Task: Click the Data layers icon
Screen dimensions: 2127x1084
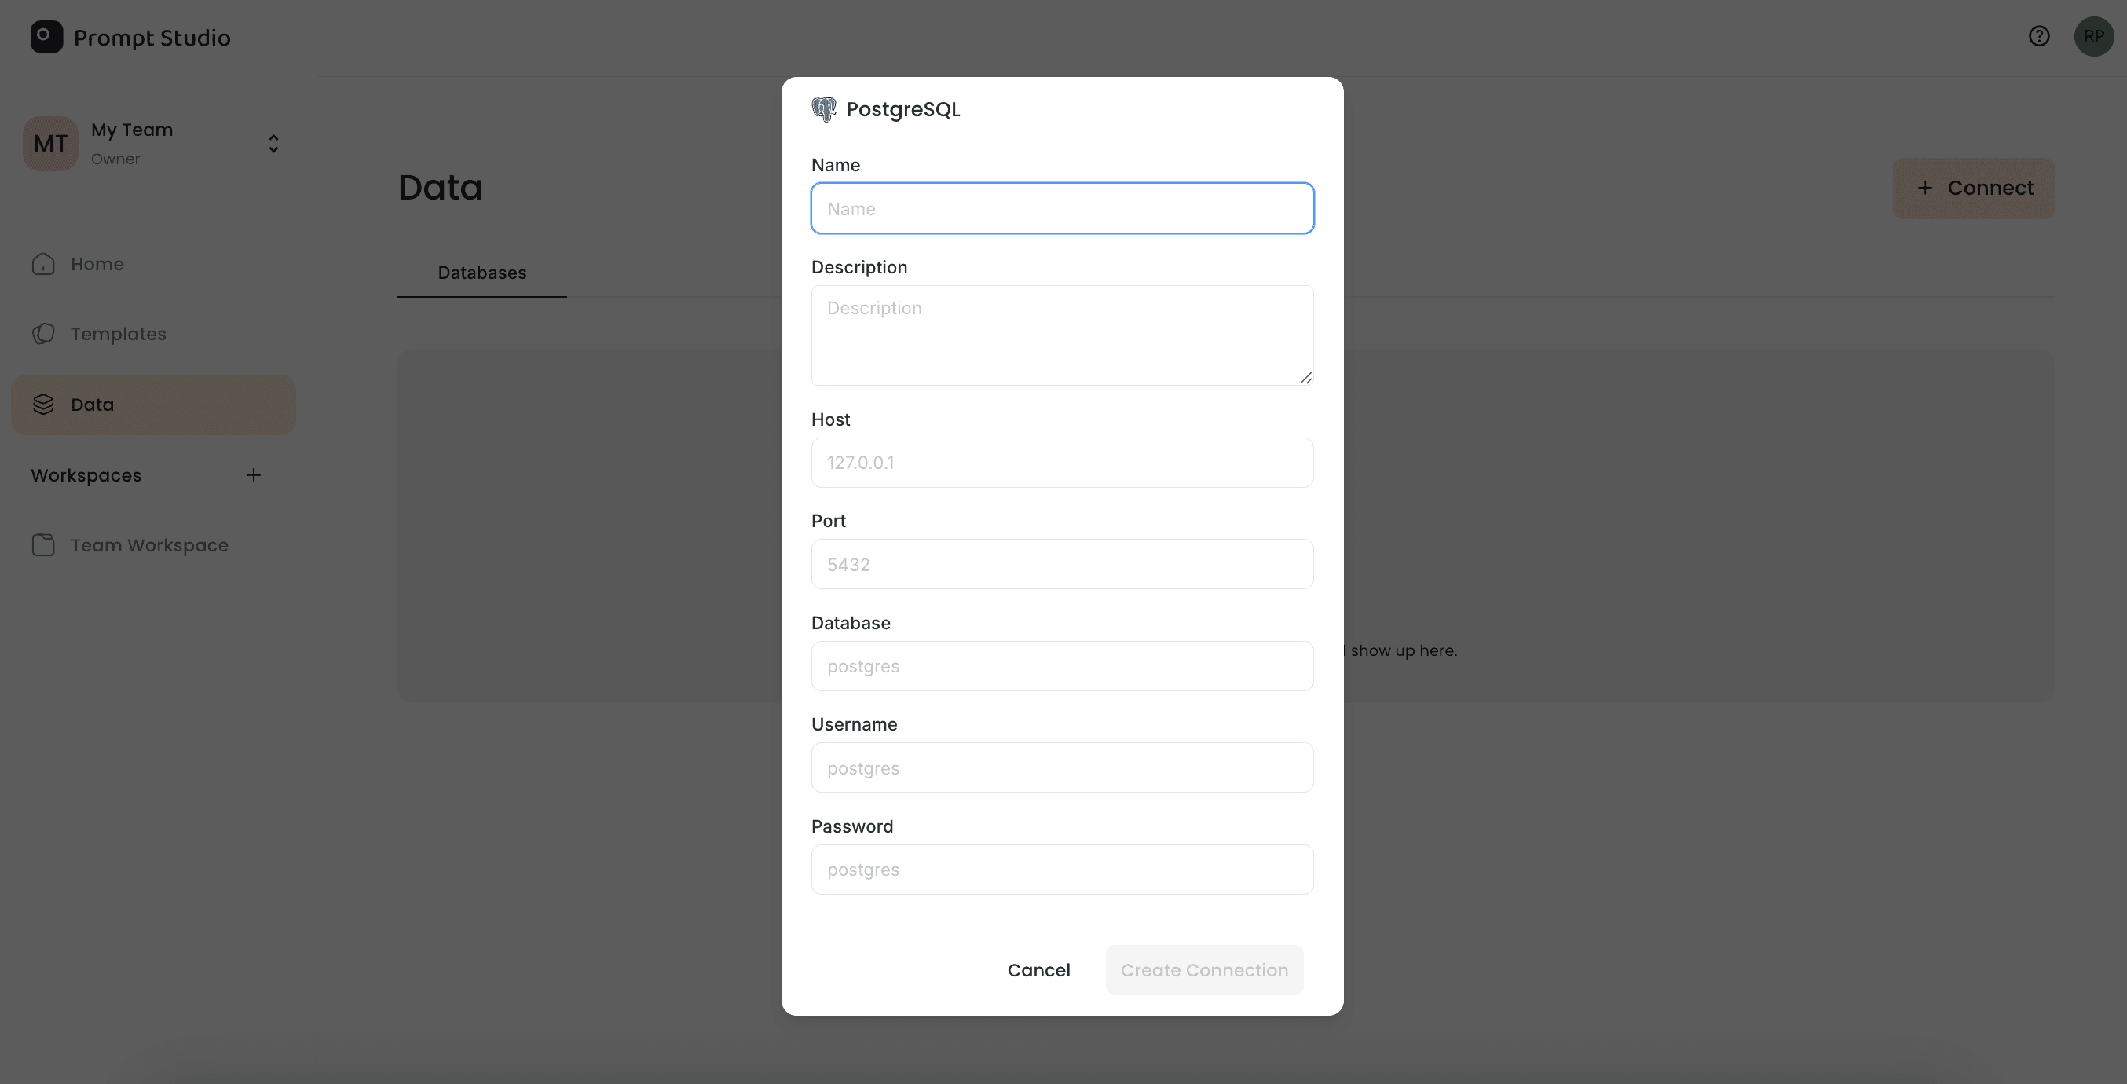Action: (x=43, y=405)
